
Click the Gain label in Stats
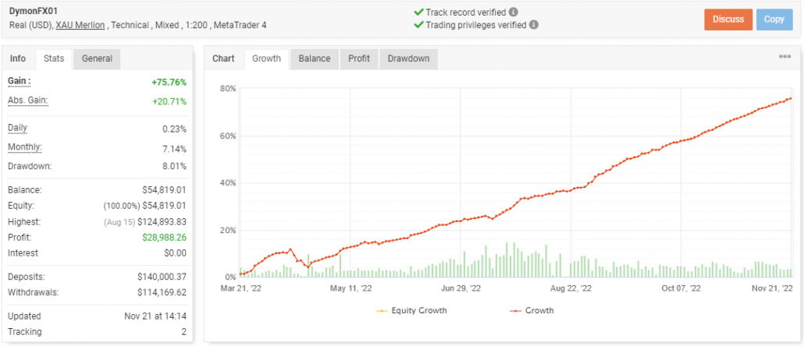click(x=19, y=81)
